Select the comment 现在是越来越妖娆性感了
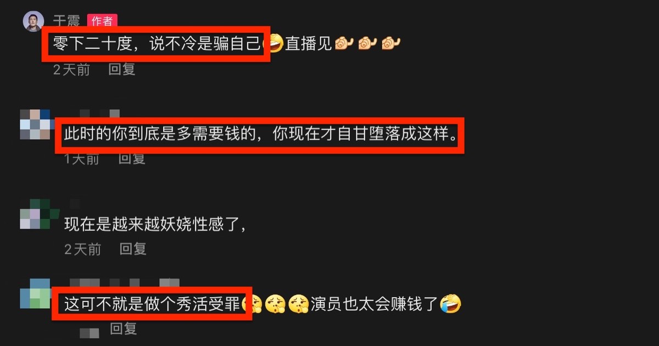Viewport: 659px width, 346px height. (154, 224)
